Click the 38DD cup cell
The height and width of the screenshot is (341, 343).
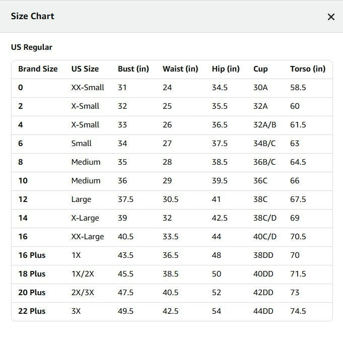[263, 255]
